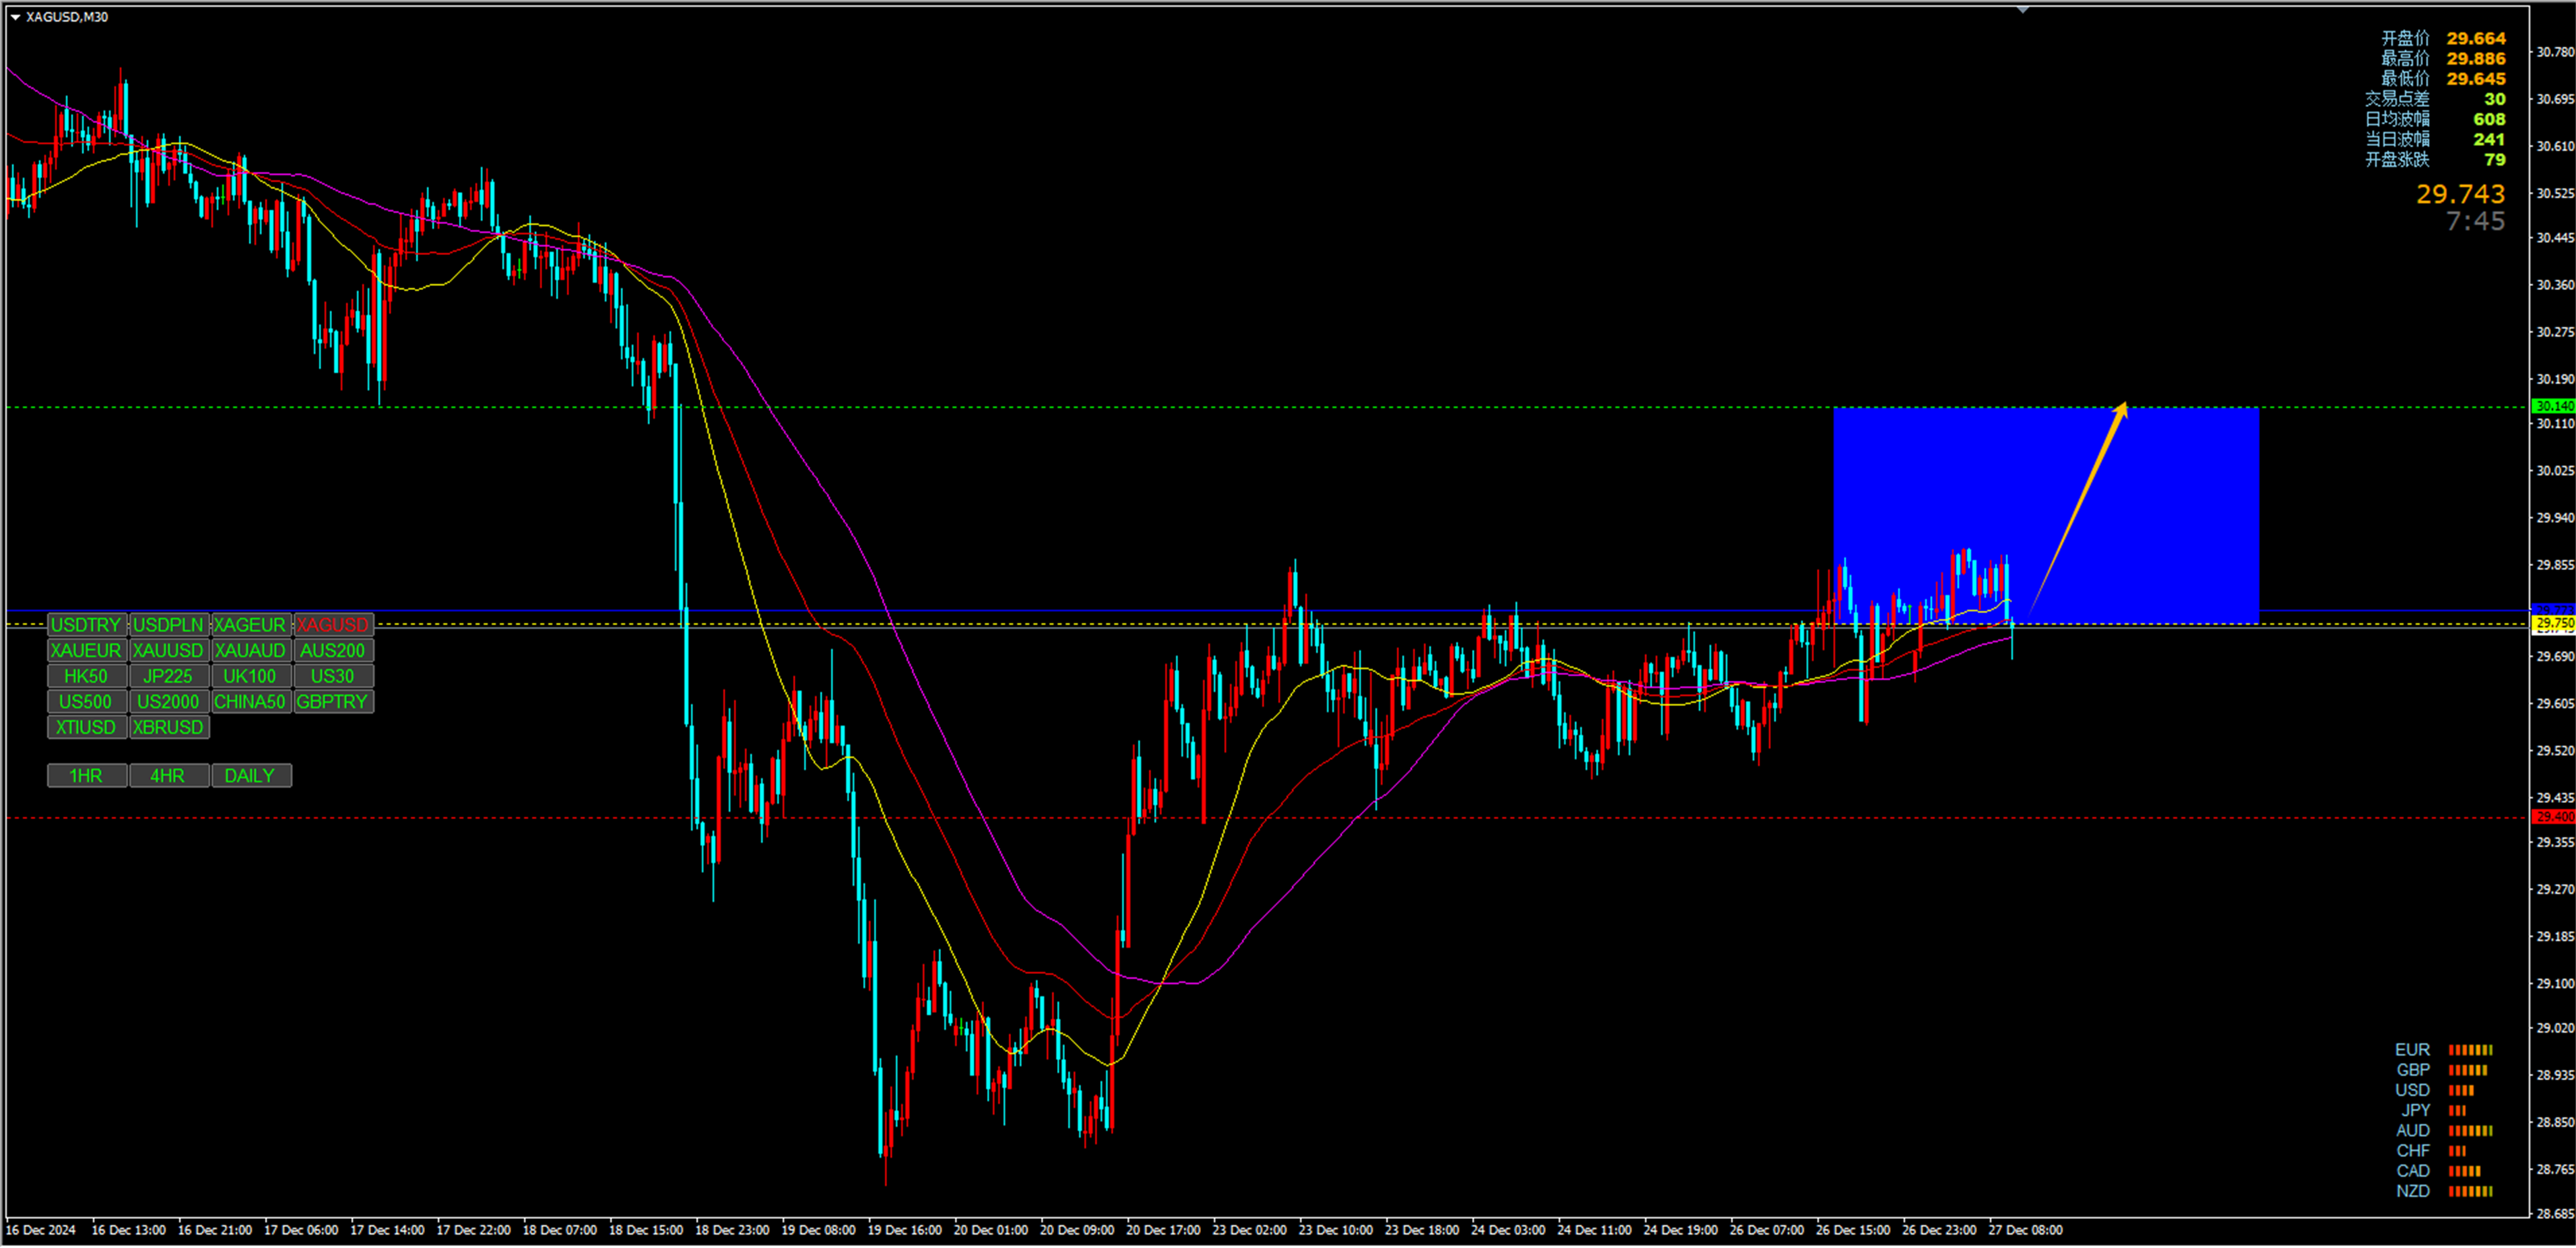Screen dimensions: 2576x1248
Task: Click the chart shift marker at top
Action: (2023, 10)
